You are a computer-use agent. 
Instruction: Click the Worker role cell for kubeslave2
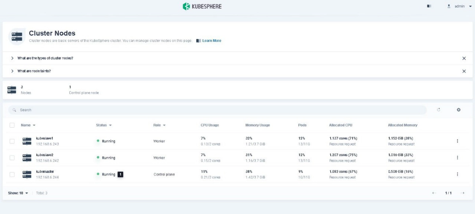(x=159, y=158)
